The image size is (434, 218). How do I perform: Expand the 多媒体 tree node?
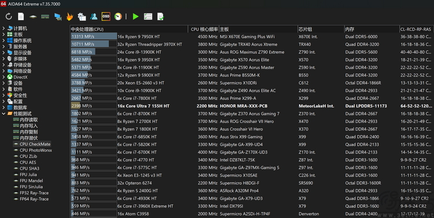(3, 59)
